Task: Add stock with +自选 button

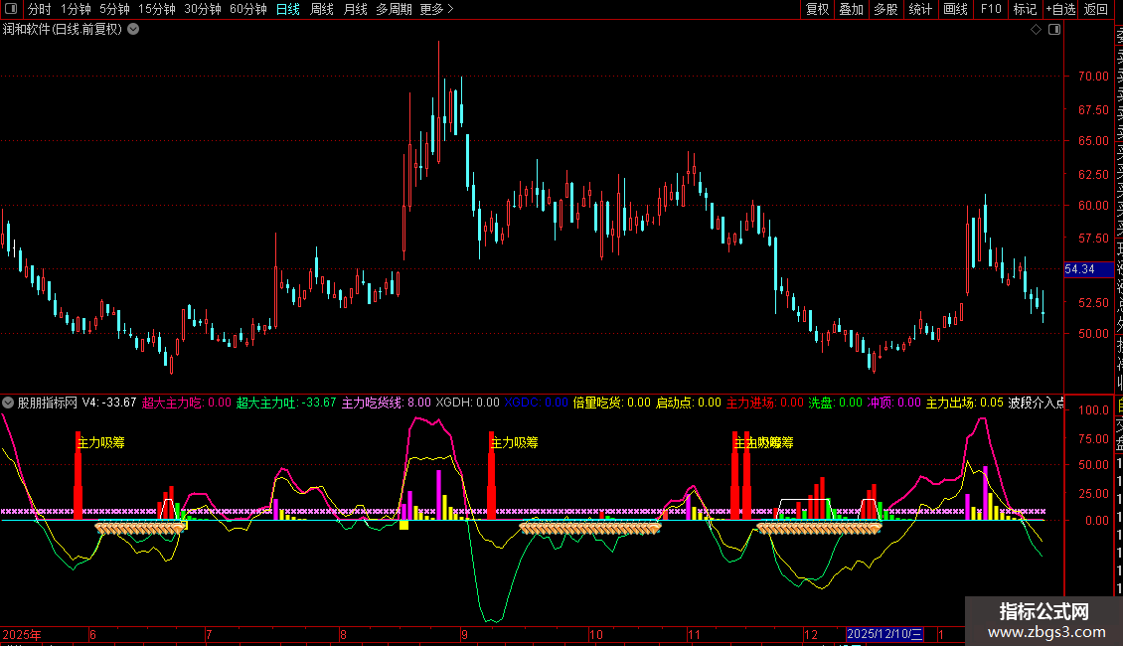Action: [x=1060, y=9]
